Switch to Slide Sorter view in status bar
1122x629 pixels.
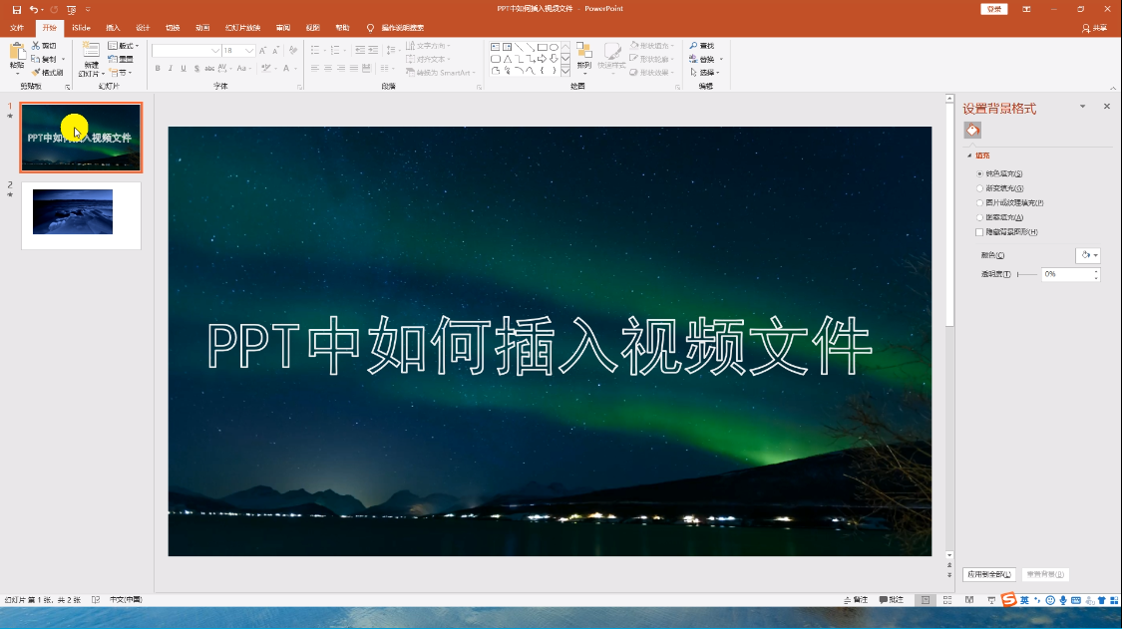pyautogui.click(x=945, y=599)
